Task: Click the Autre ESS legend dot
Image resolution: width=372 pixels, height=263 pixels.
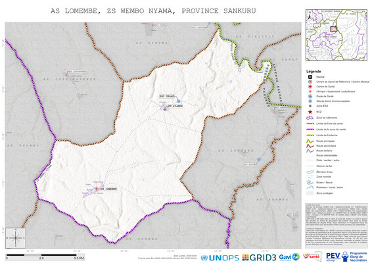Action: (310, 106)
